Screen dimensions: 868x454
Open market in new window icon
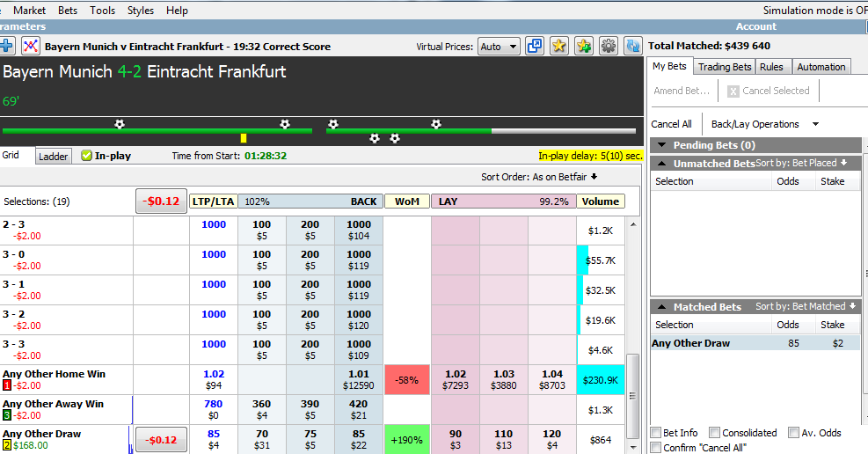coord(535,46)
